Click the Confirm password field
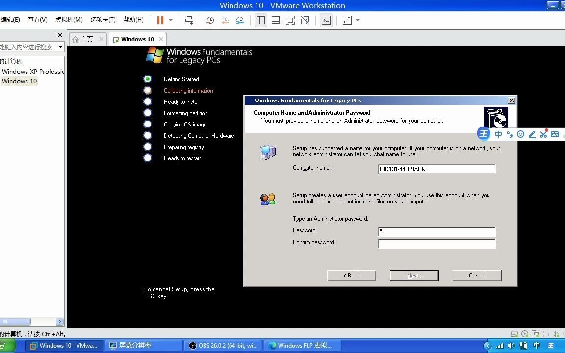Screen dimensions: 565x353 [437, 244]
